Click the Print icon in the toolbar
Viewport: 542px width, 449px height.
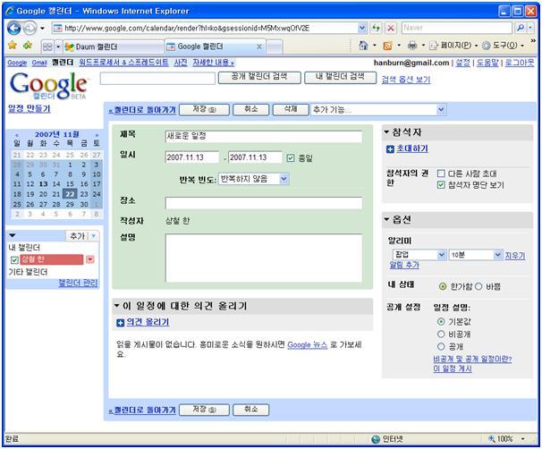click(412, 46)
